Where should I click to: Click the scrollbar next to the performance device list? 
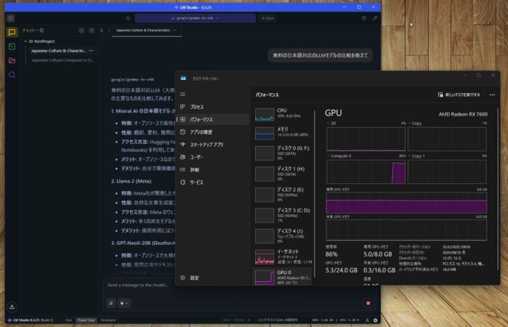pyautogui.click(x=314, y=195)
